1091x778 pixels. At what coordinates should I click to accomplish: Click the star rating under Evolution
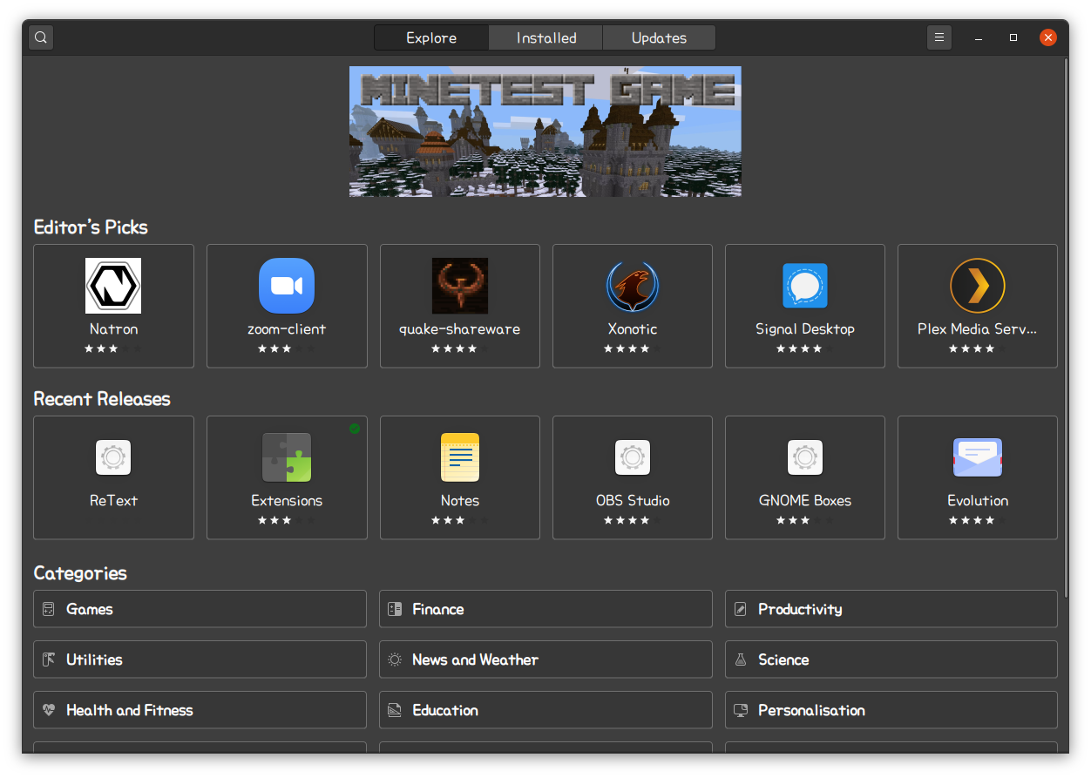[978, 520]
